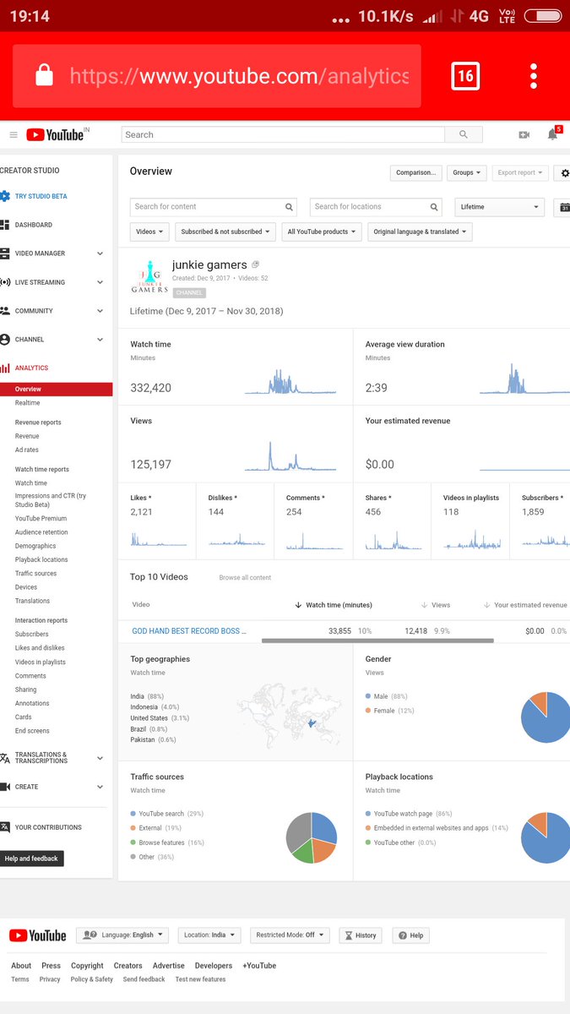Click the calendar date picker icon
Screen dimensions: 570x1014
[x=563, y=207]
